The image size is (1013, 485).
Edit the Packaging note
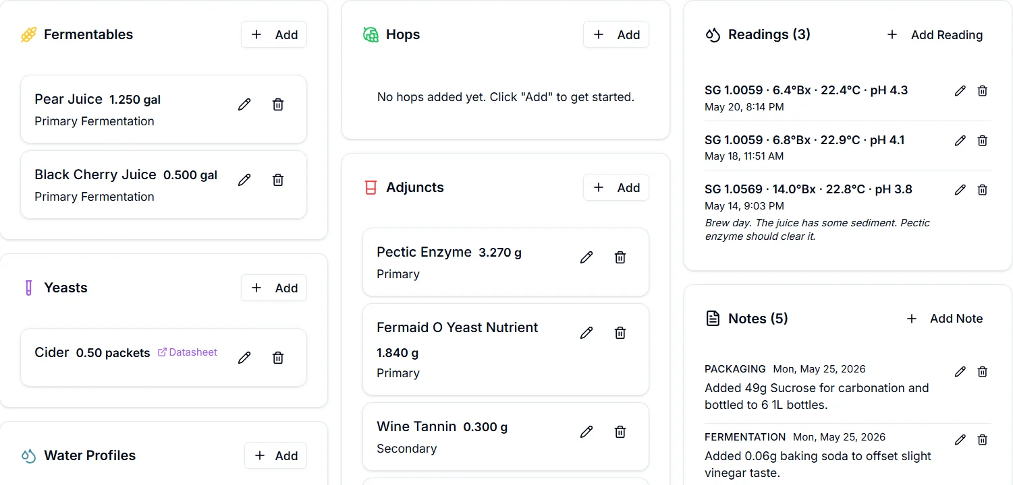coord(960,372)
